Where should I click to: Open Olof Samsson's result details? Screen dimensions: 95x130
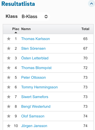33,116
